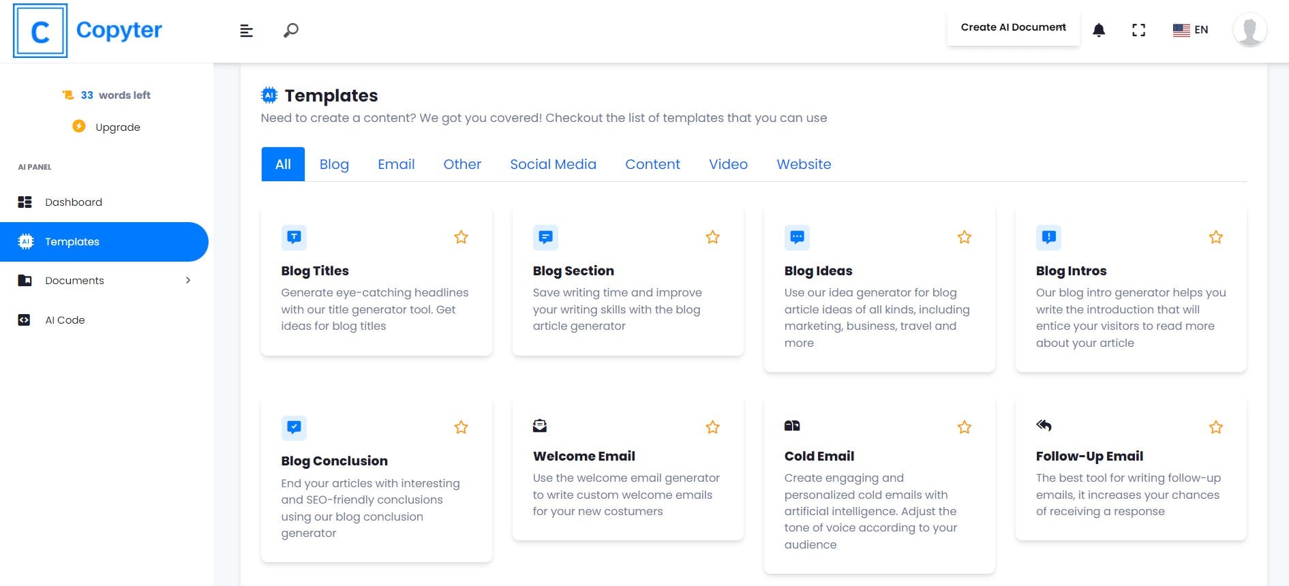Favorite the Follow-Up Email template
1289x586 pixels.
pos(1215,427)
